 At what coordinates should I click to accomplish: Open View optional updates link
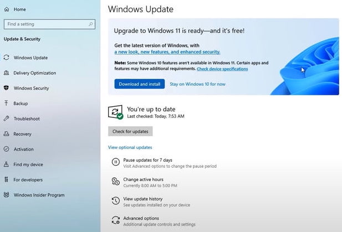coord(130,147)
